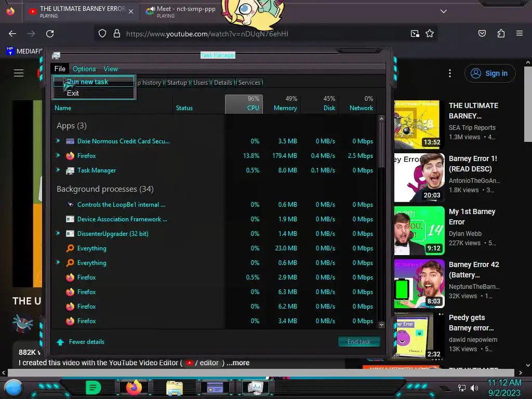532x399 pixels.
Task: Select Dixie Normous Credit Card app icon
Action: coord(70,141)
